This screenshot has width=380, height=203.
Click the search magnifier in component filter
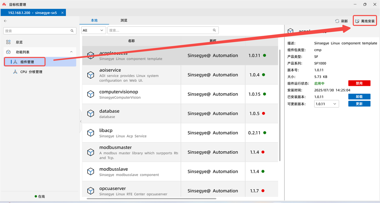tap(214, 30)
